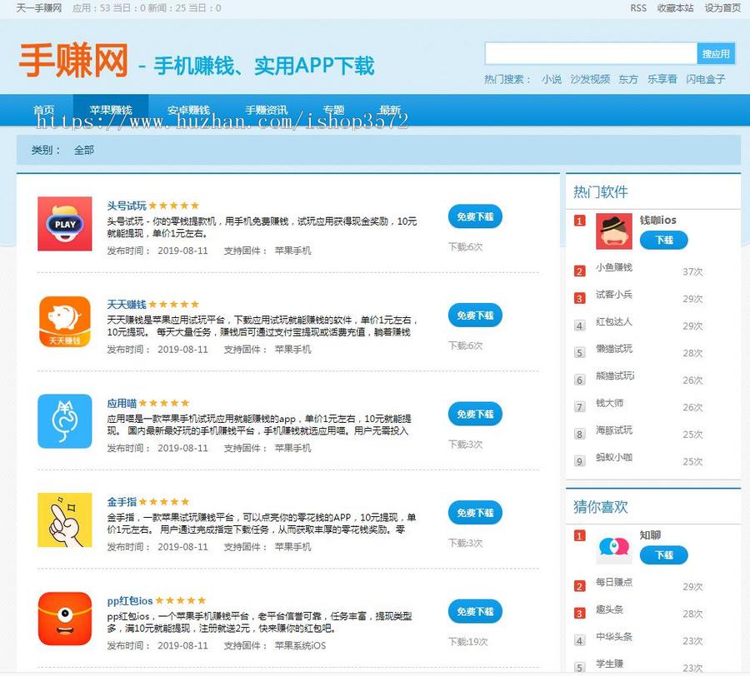This screenshot has width=750, height=676.
Task: Click the 收藏本站 link at top right
Action: 672,8
